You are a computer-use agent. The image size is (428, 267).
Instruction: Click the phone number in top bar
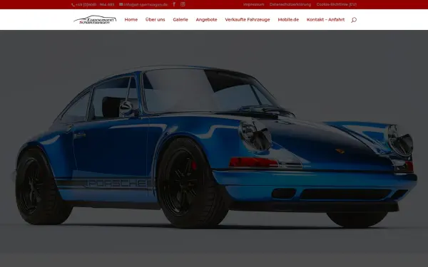(x=93, y=5)
